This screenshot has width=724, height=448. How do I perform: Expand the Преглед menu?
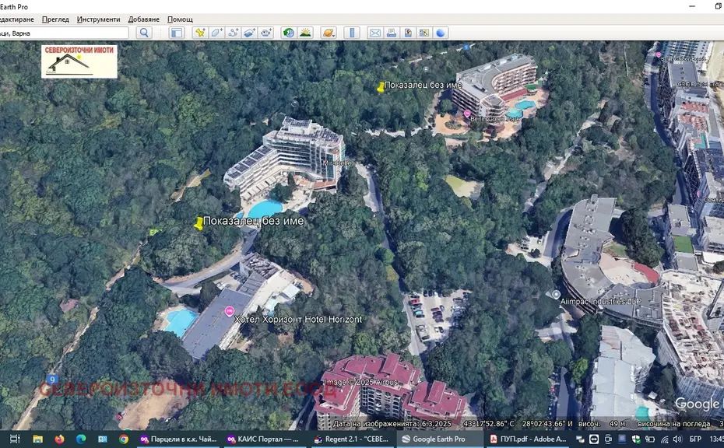pos(55,19)
